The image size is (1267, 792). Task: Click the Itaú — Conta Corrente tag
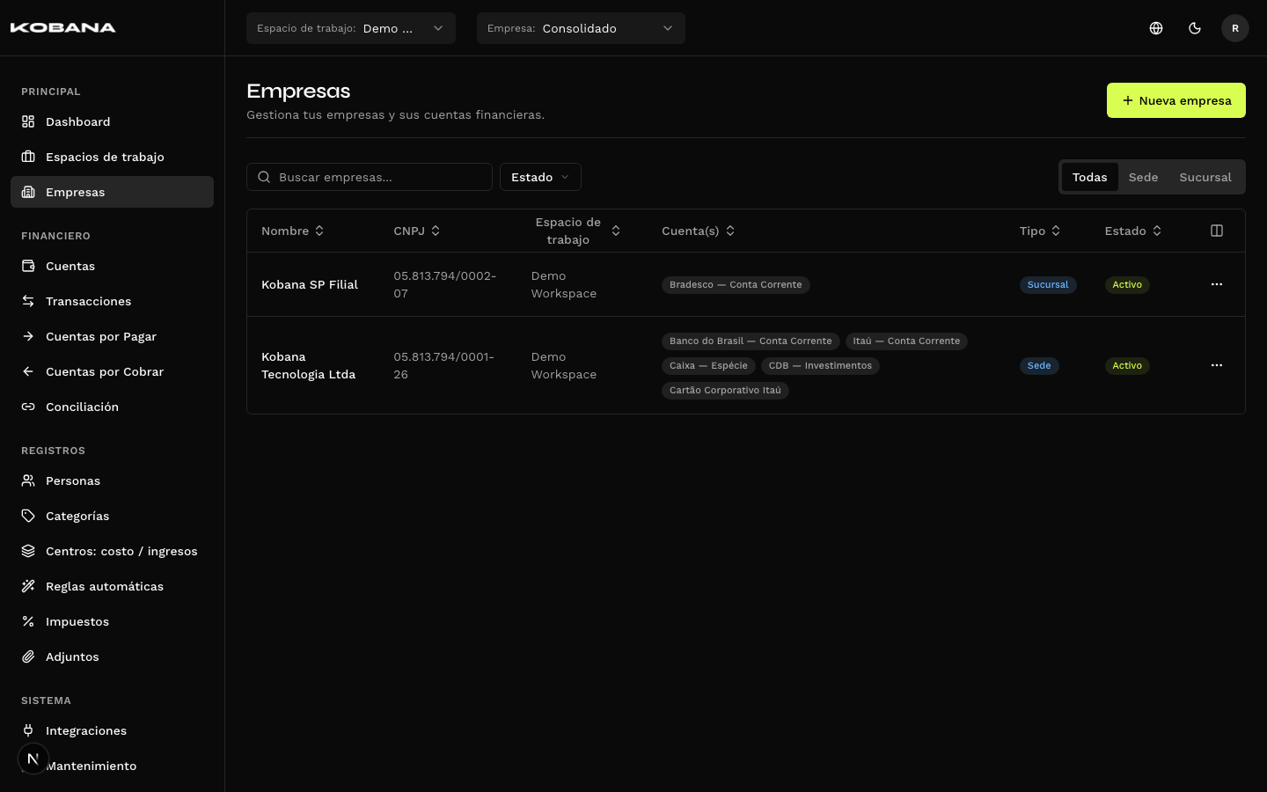906,341
